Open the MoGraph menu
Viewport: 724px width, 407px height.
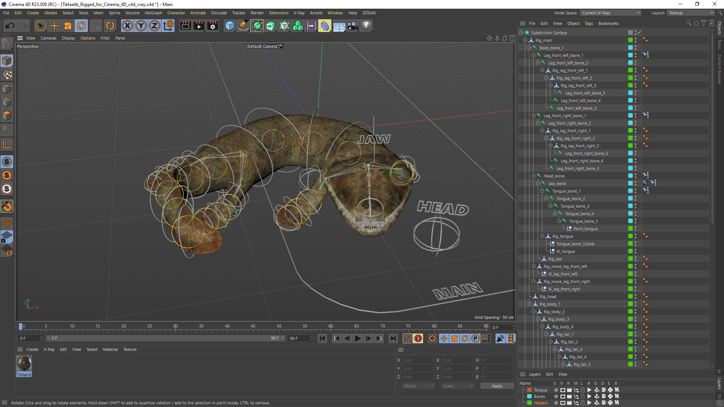(153, 13)
